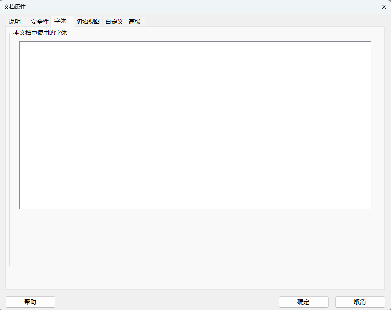This screenshot has height=310, width=391.
Task: Click blank margin left of the font list
Action: (14, 125)
